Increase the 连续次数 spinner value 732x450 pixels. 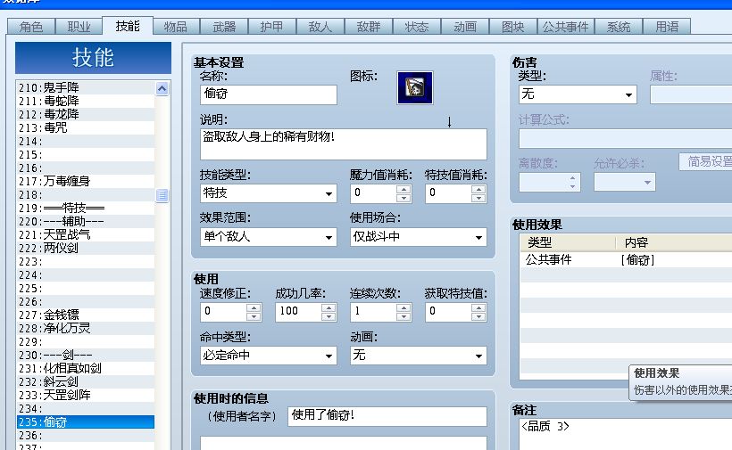click(x=403, y=308)
